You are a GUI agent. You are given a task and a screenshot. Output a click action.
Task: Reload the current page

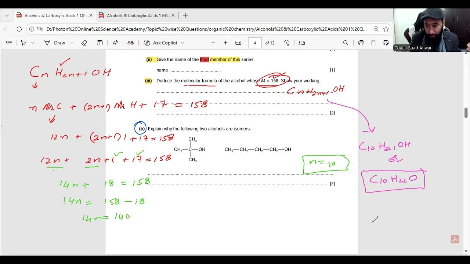coord(19,29)
